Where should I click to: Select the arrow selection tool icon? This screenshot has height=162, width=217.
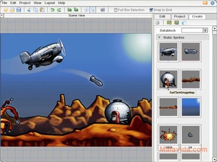[93, 10]
